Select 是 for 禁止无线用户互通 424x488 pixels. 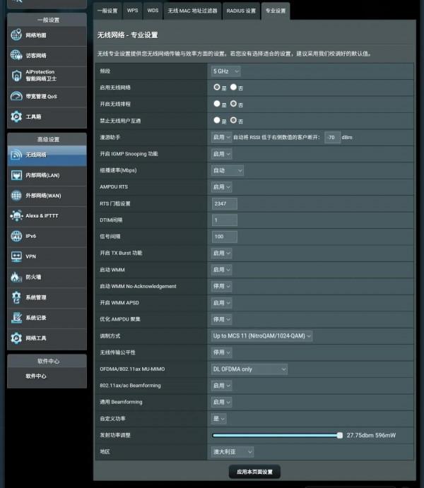point(217,120)
